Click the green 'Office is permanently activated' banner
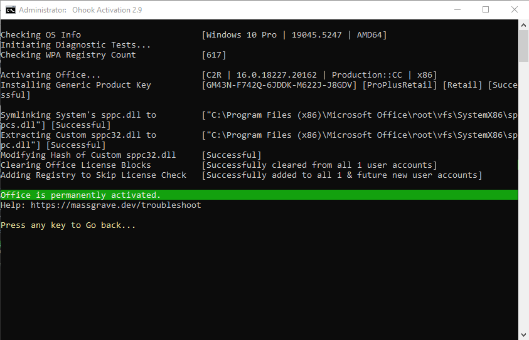This screenshot has height=340, width=529. (x=259, y=195)
